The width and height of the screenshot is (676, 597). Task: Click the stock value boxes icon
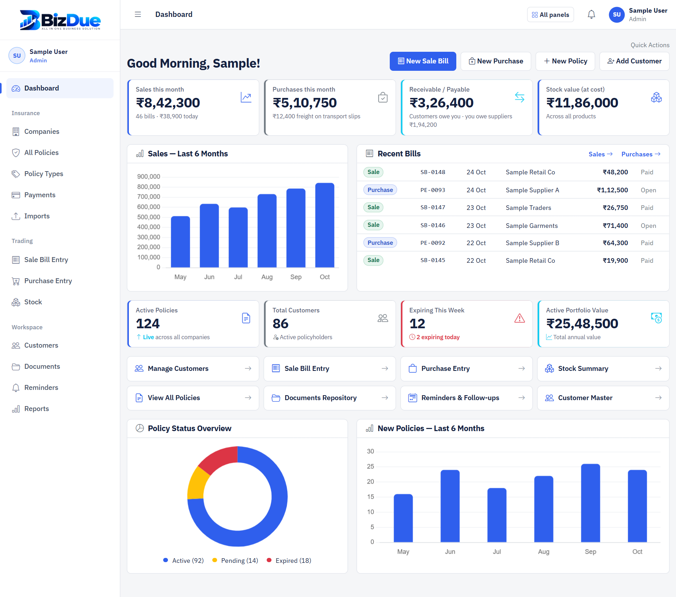click(x=656, y=97)
